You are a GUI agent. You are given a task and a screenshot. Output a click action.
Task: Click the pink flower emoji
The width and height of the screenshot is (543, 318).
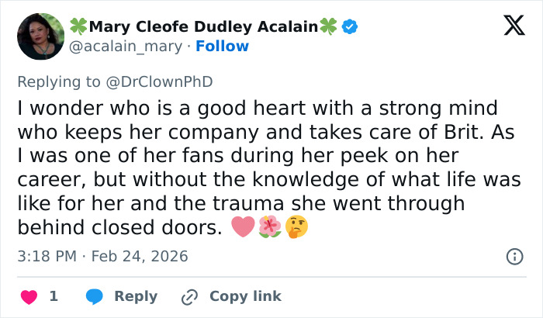[270, 226]
